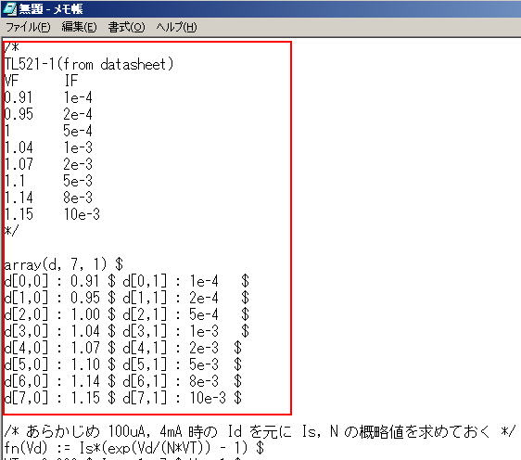
Task: Click the opening /* comment marker at top
Action: tap(11, 47)
